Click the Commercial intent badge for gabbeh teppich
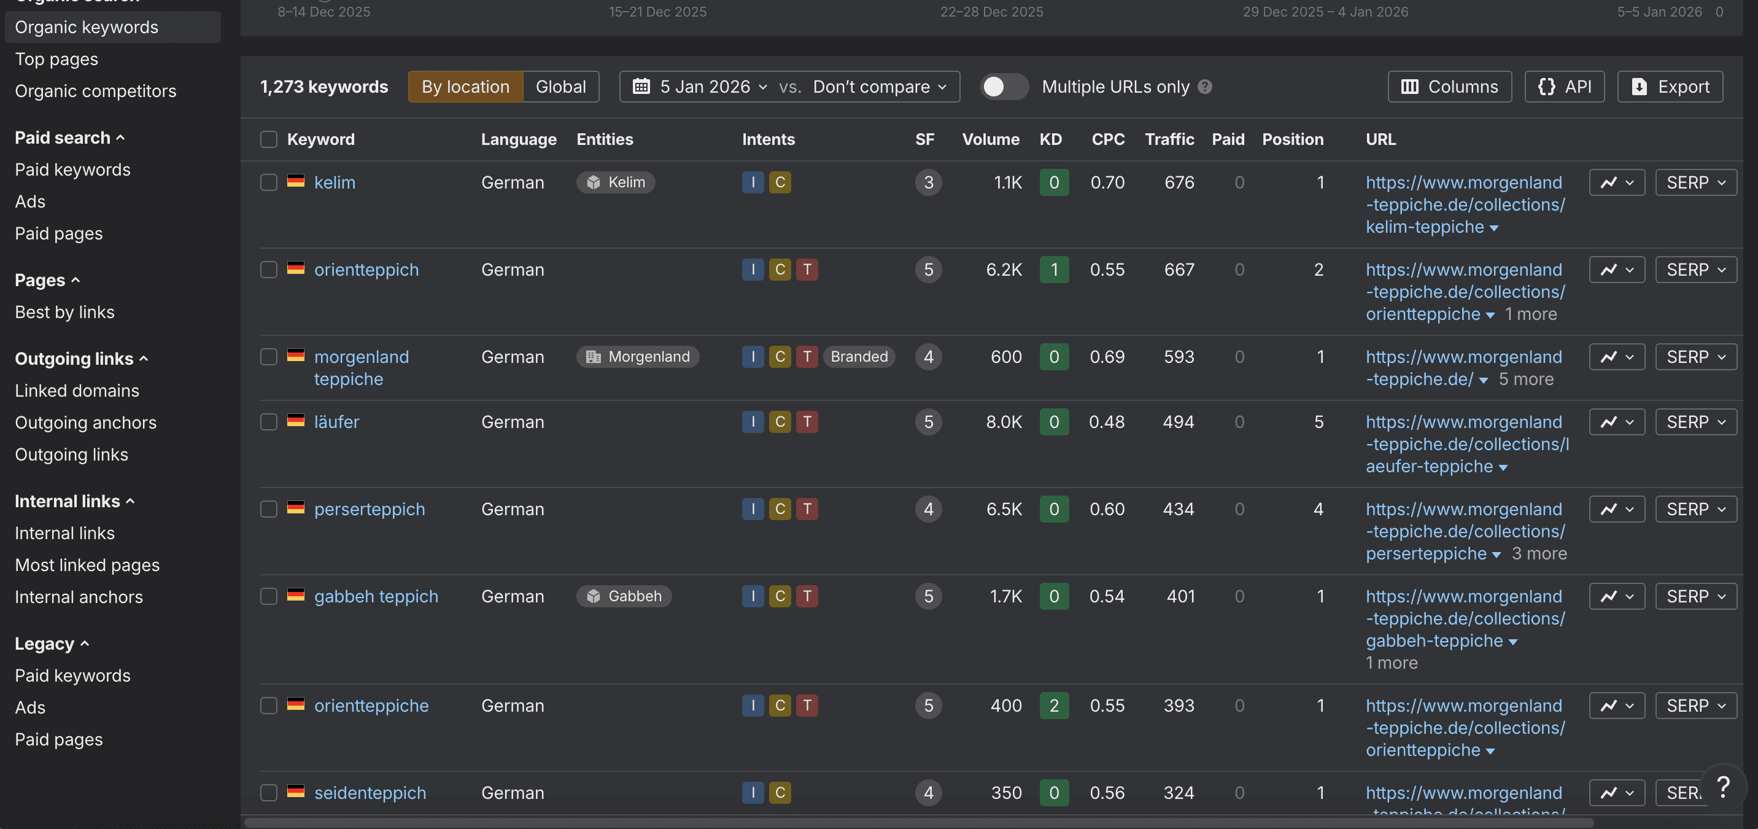 (x=780, y=596)
